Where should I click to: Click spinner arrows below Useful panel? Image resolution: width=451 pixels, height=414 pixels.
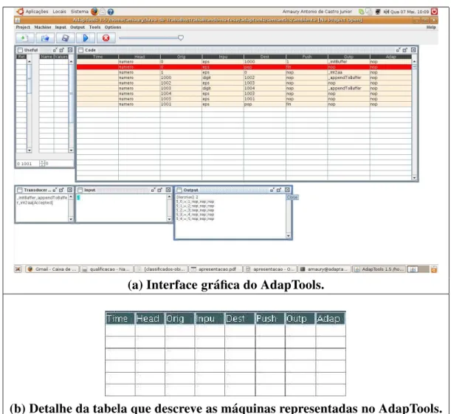42,164
